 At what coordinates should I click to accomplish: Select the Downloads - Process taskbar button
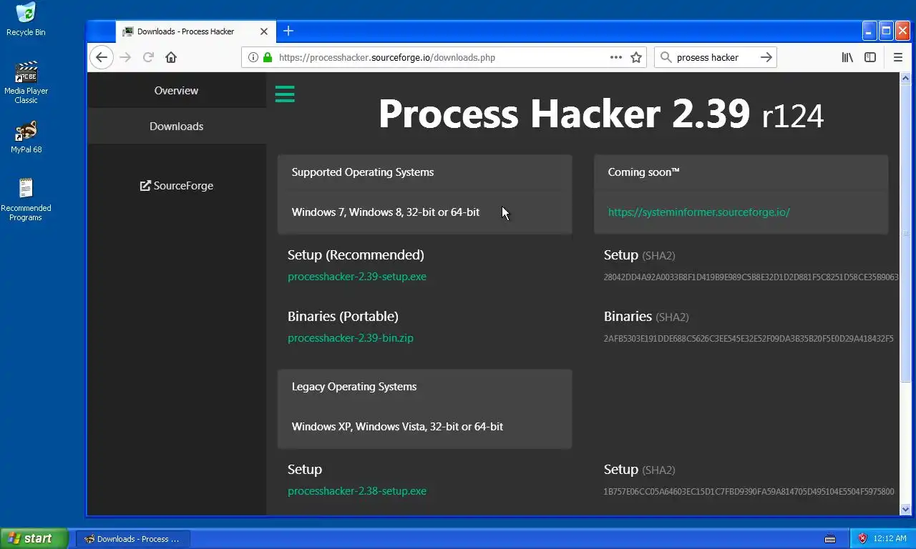coord(133,538)
